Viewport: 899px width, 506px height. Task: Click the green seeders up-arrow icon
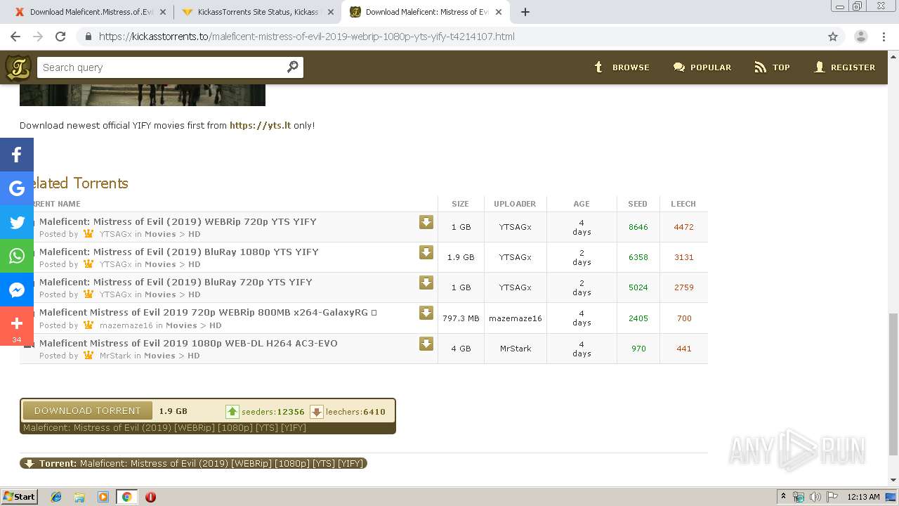point(232,412)
